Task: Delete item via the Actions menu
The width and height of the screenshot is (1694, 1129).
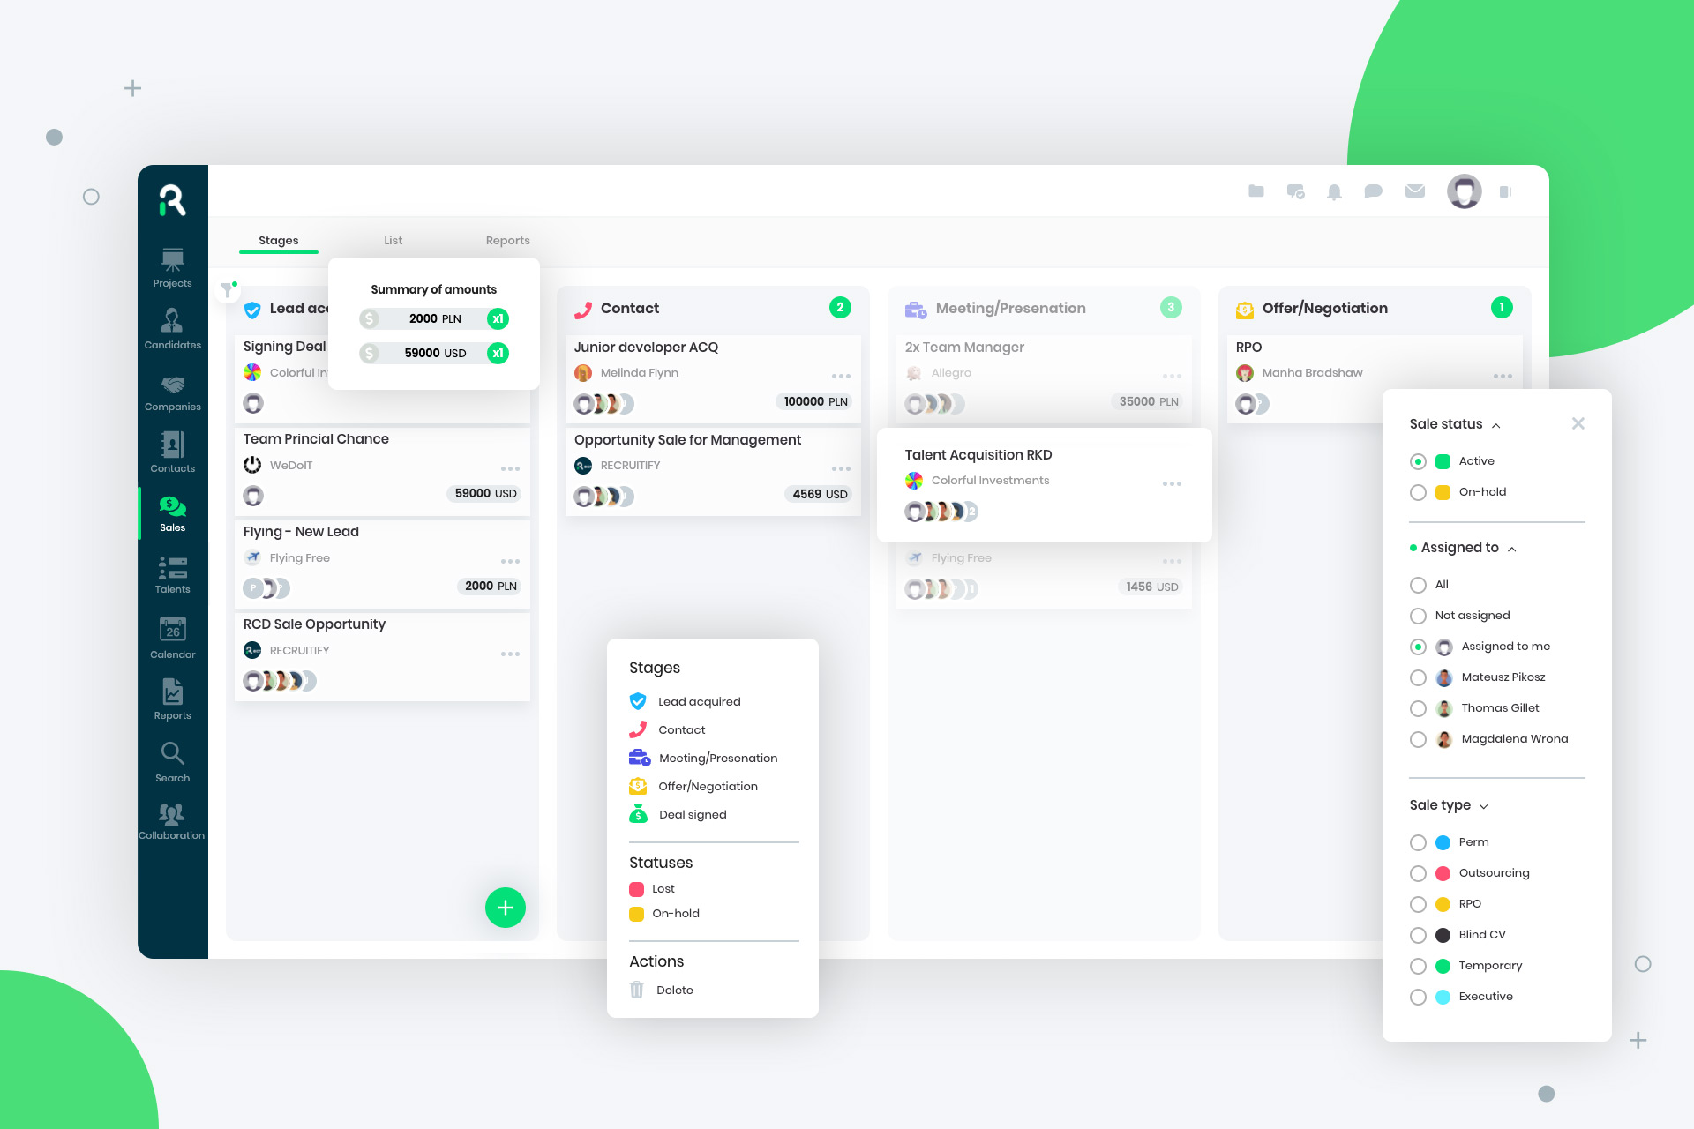Action: coord(674,990)
